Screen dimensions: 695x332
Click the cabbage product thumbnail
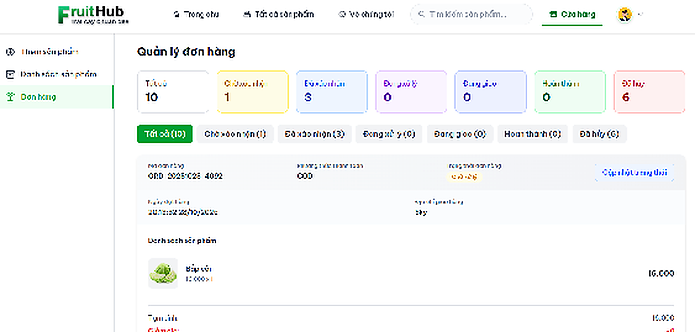163,273
